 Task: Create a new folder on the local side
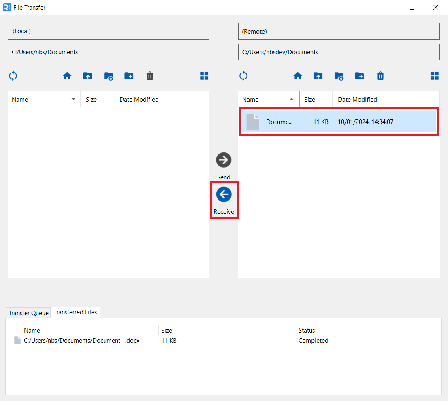pyautogui.click(x=129, y=76)
